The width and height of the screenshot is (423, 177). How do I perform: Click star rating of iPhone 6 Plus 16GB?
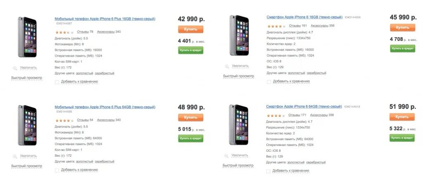64,32
